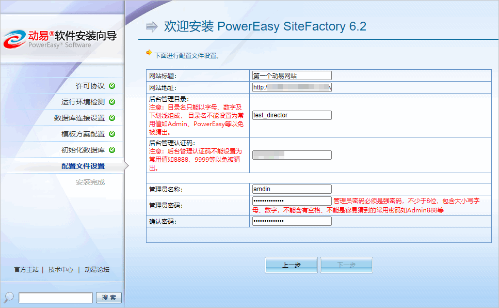The image size is (499, 308).
Task: Click the 管理员密码 label
Action: coord(166,206)
